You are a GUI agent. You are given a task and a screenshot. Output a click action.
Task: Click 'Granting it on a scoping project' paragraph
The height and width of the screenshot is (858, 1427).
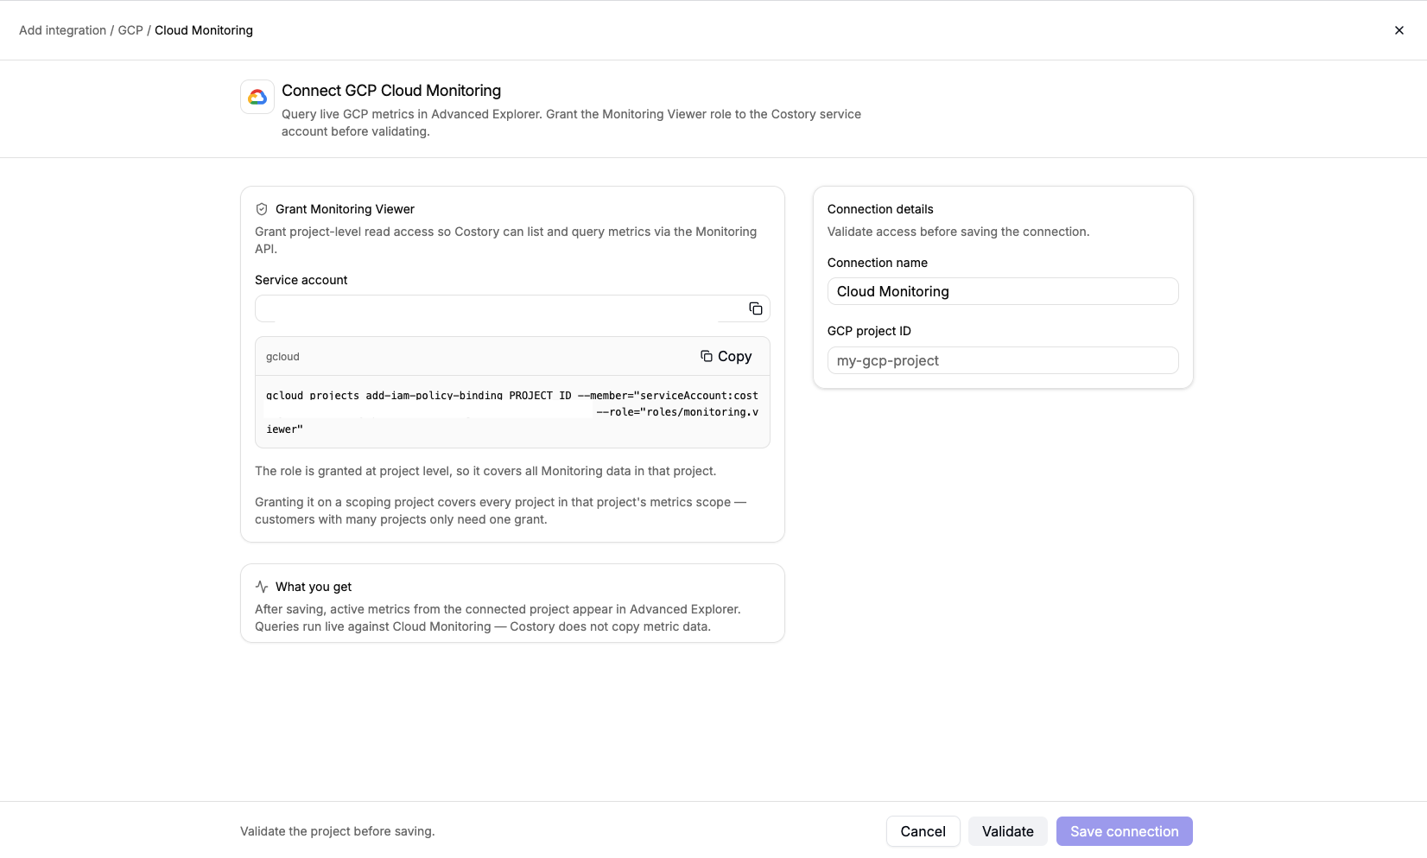[x=501, y=511]
